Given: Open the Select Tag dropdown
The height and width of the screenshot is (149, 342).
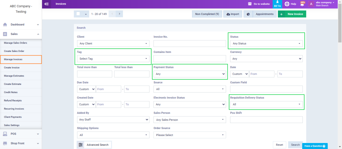Looking at the screenshot, I should click(x=113, y=59).
